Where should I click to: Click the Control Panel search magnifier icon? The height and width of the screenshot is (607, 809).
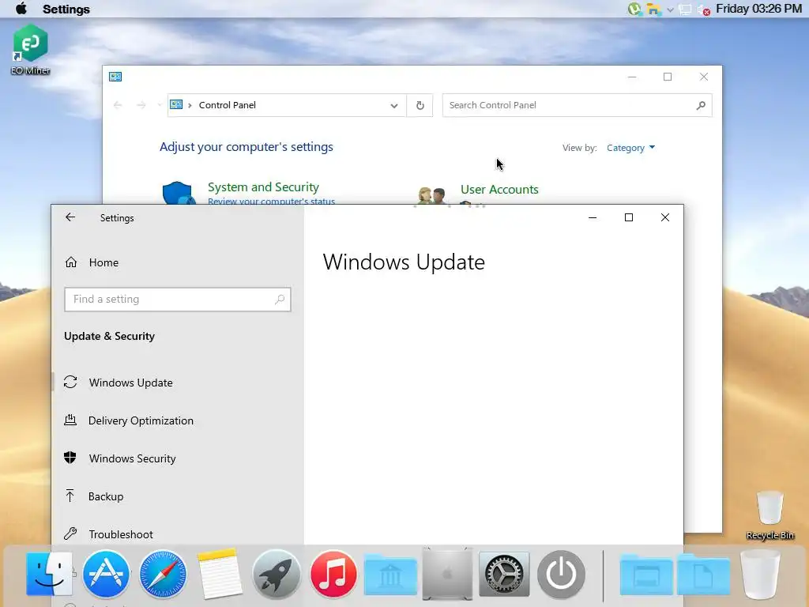(x=701, y=105)
